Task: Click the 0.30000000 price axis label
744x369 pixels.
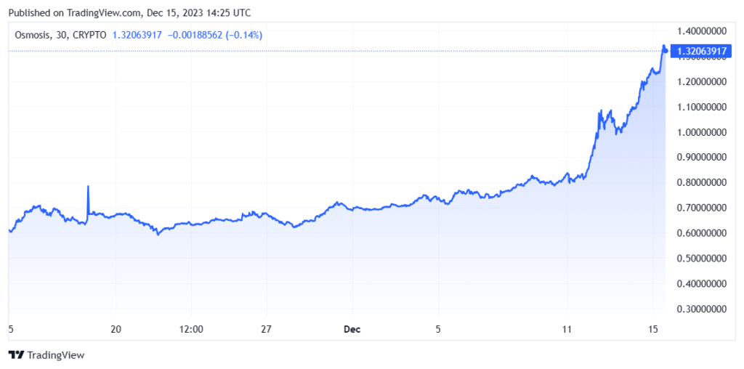Action: click(703, 309)
